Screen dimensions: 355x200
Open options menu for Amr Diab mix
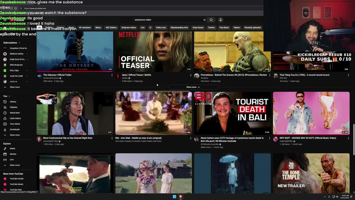click(191, 138)
